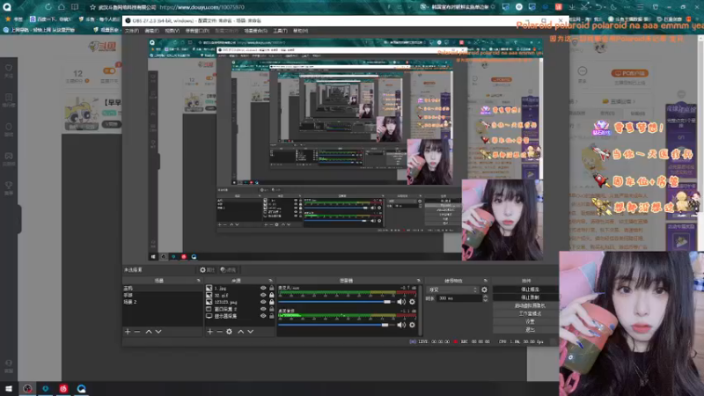Viewport: 704px width, 396px height.
Task: Bookmark the Douyu page with the star icon
Action: tap(92, 7)
